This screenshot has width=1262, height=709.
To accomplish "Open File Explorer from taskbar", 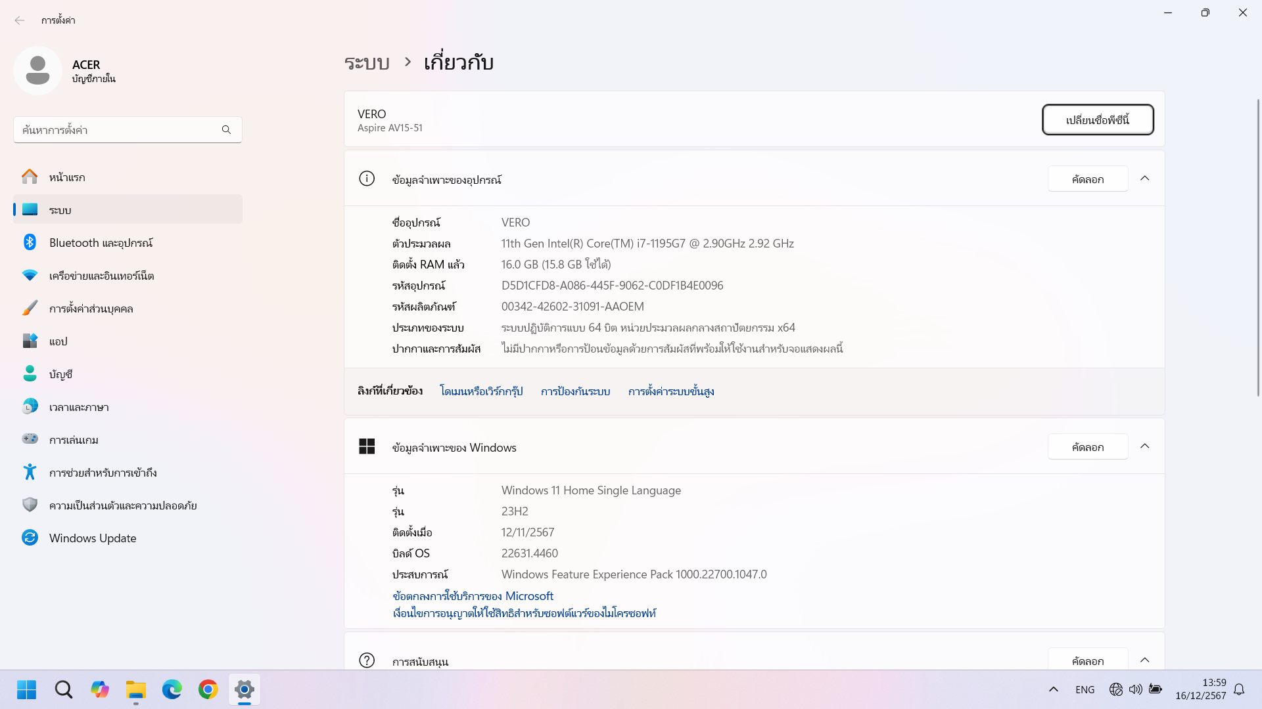I will point(136,689).
